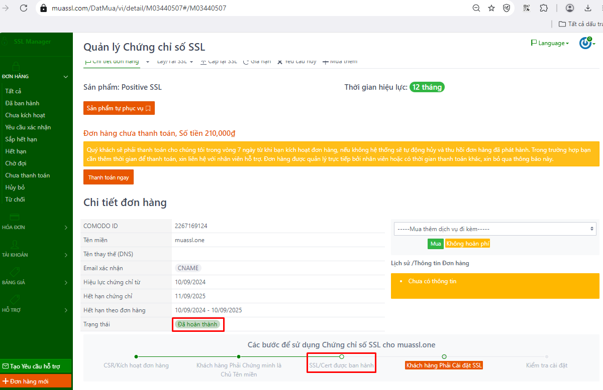Click the 'Thanh toán ngay' button
The image size is (603, 390).
[109, 177]
